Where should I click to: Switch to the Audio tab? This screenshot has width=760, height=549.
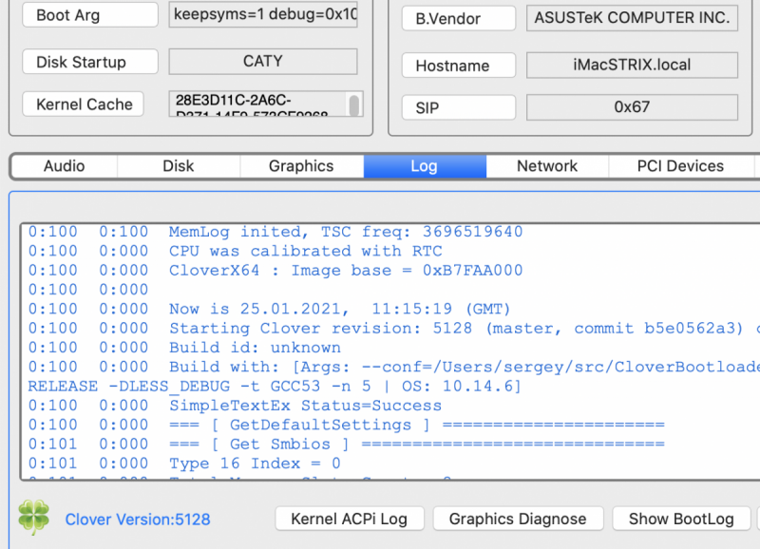coord(65,166)
